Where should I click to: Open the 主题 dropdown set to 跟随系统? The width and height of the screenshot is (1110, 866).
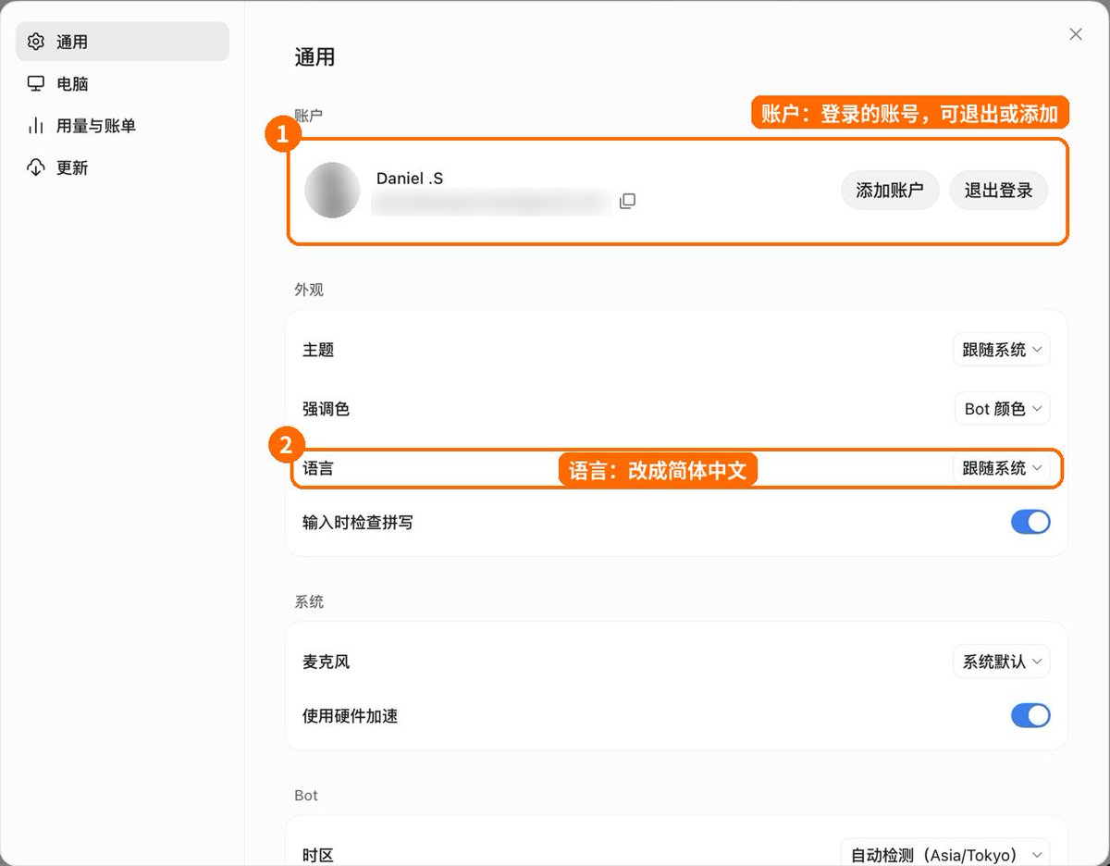pos(1002,350)
